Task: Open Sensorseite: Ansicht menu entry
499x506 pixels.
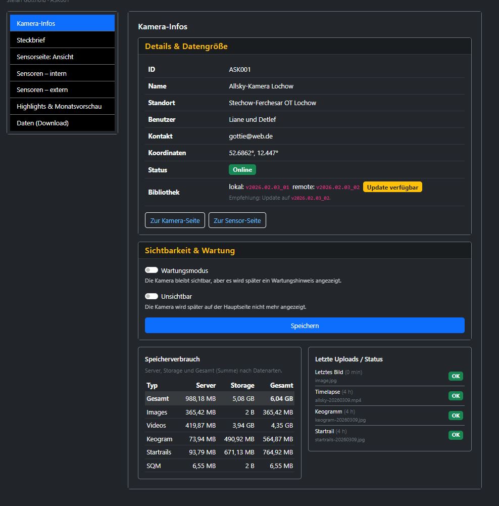Action: (62, 57)
